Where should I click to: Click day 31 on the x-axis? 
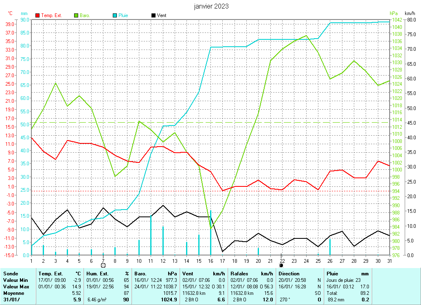[x=390, y=260]
